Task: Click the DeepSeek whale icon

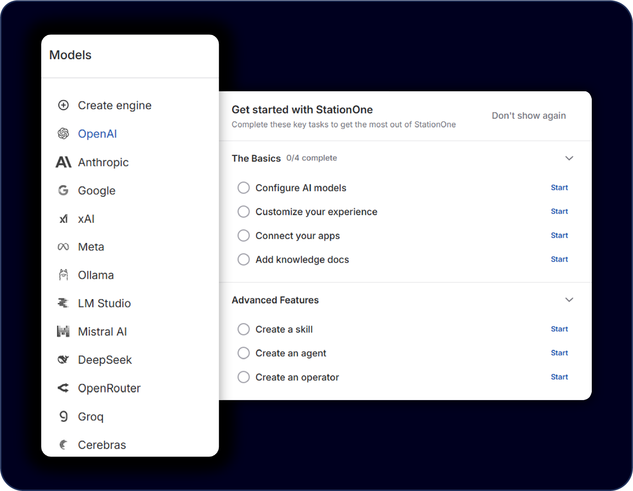Action: pyautogui.click(x=63, y=360)
